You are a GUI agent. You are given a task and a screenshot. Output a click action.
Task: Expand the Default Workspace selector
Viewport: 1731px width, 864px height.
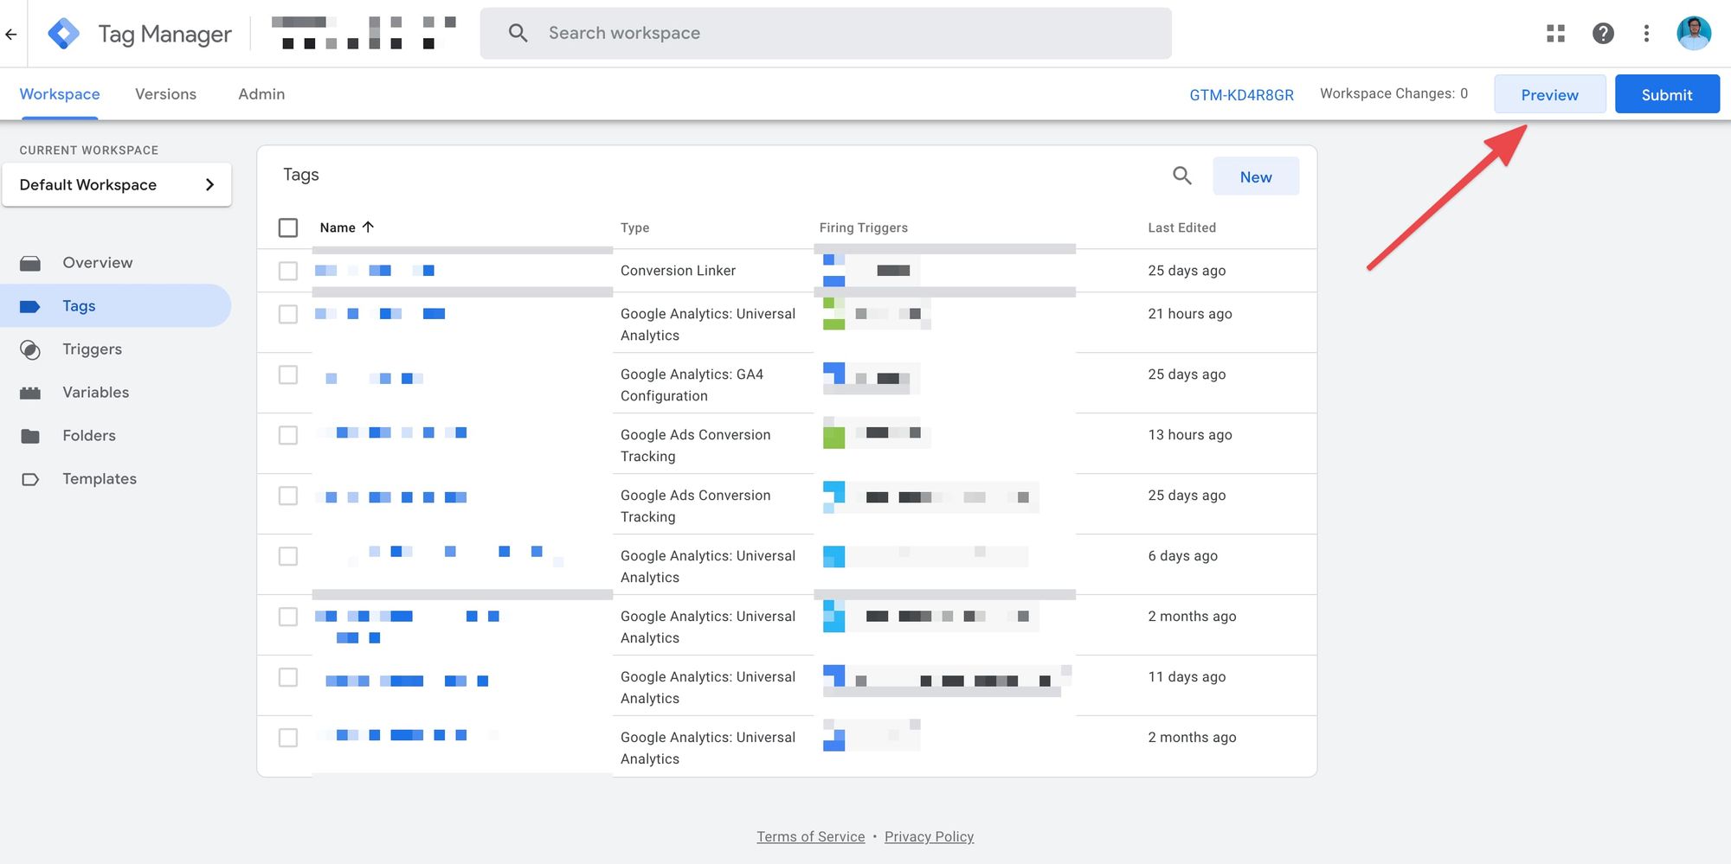(x=117, y=184)
